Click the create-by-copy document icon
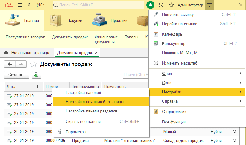 [x=37, y=75]
